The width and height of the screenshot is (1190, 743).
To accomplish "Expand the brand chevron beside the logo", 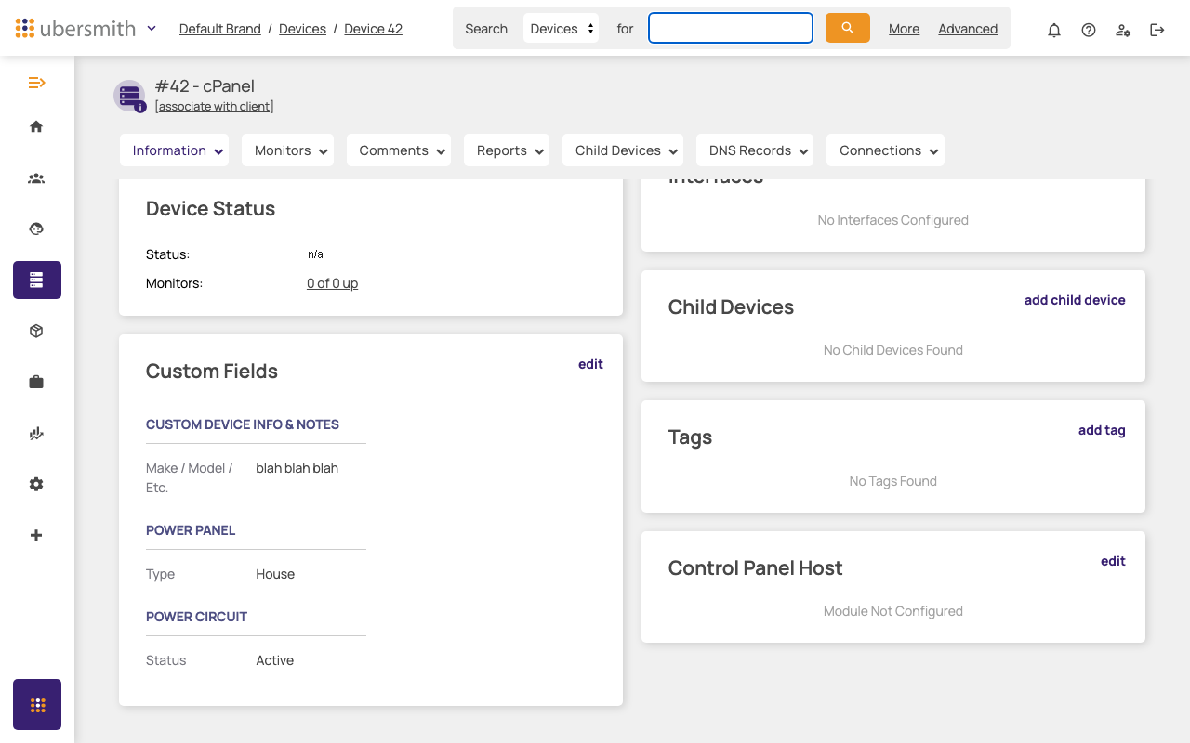I will click(x=152, y=28).
